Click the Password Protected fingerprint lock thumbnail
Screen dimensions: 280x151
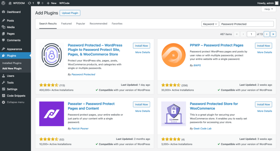click(52, 55)
